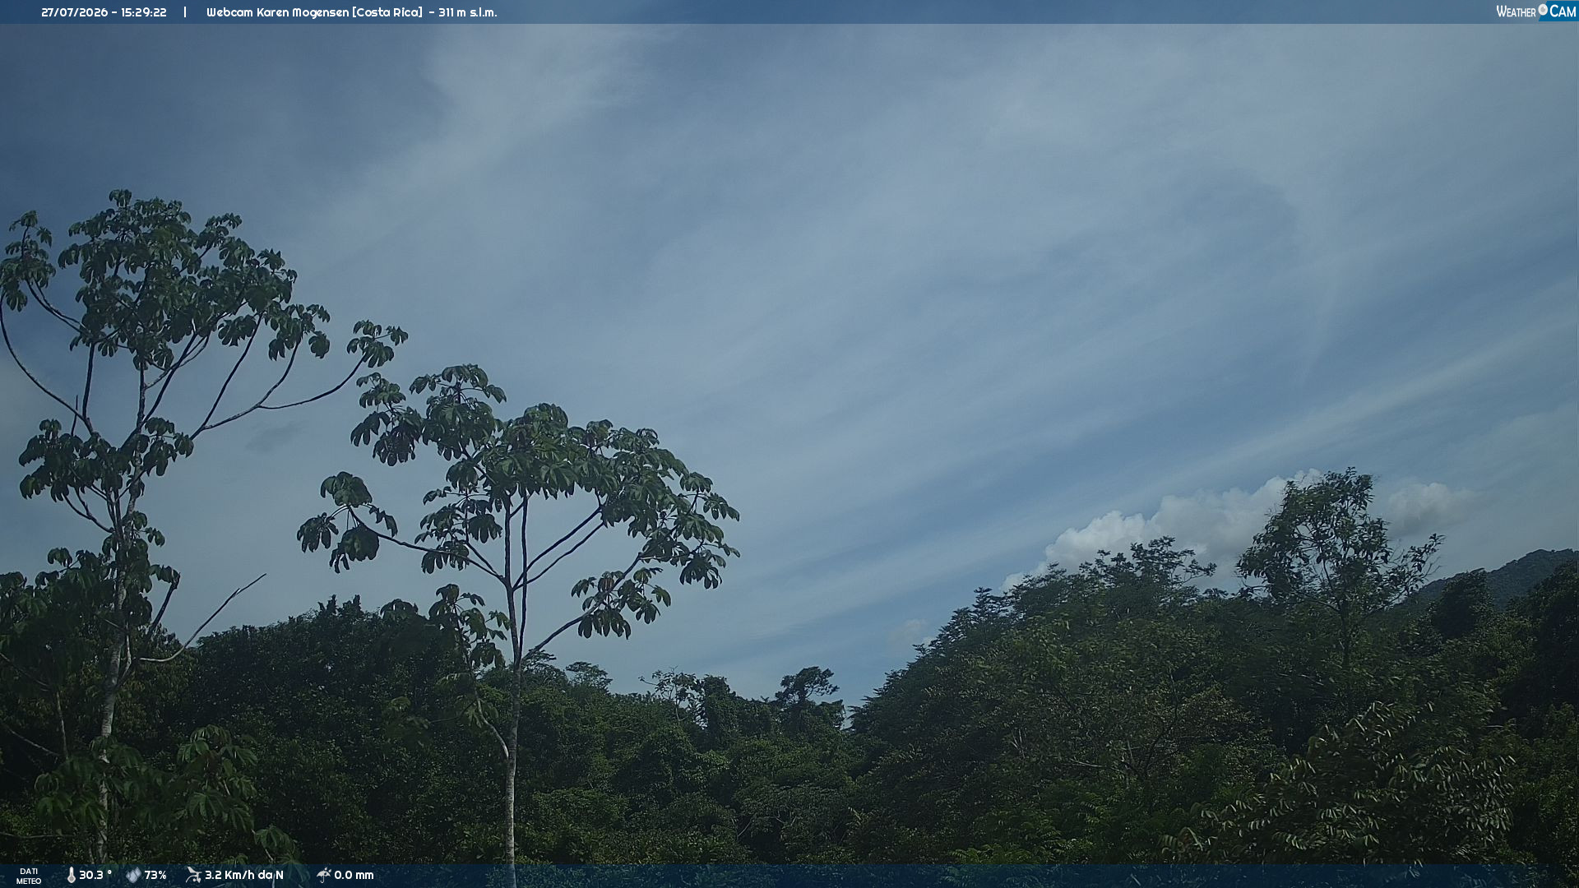Click the rainfall icon
The width and height of the screenshot is (1579, 888).
coord(323,875)
